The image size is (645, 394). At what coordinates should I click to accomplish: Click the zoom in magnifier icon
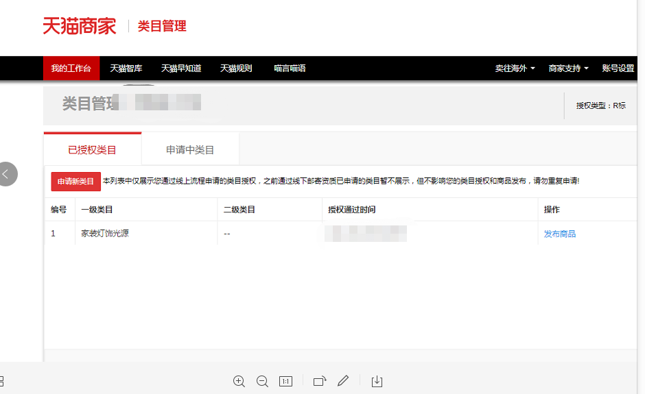(x=239, y=381)
